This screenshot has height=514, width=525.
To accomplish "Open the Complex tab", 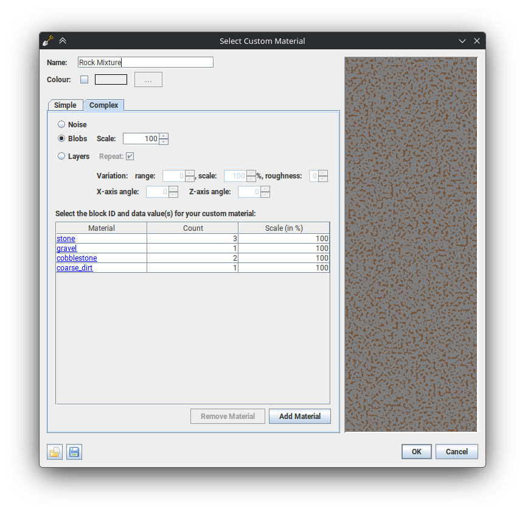I will coord(103,105).
